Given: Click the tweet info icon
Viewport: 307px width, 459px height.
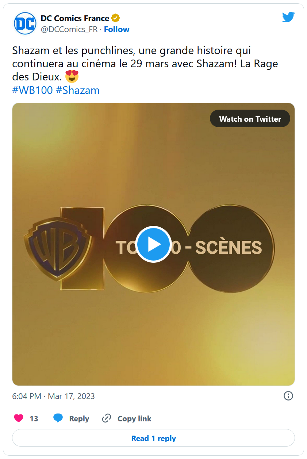Looking at the screenshot, I should click(288, 396).
